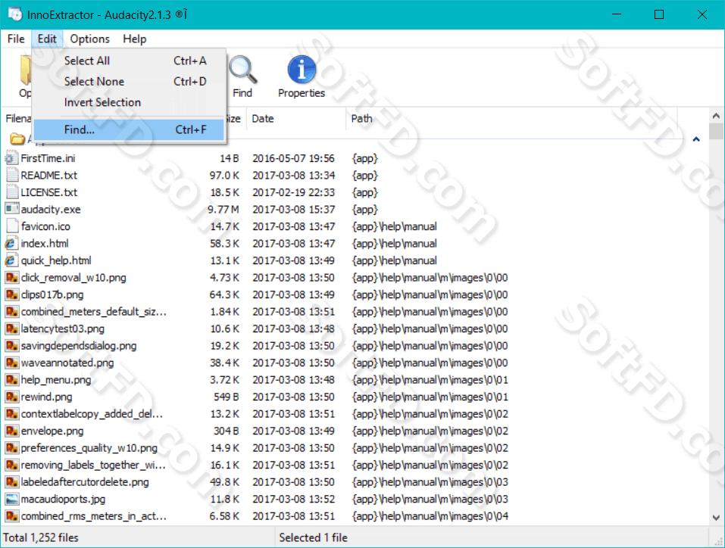Click the LICENSE.txt file icon
725x548 pixels.
(x=12, y=192)
